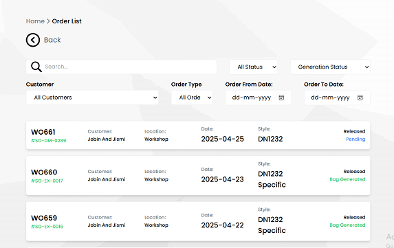Screen dimensions: 394x248
Task: Click Released status on WO661
Action: pos(354,131)
